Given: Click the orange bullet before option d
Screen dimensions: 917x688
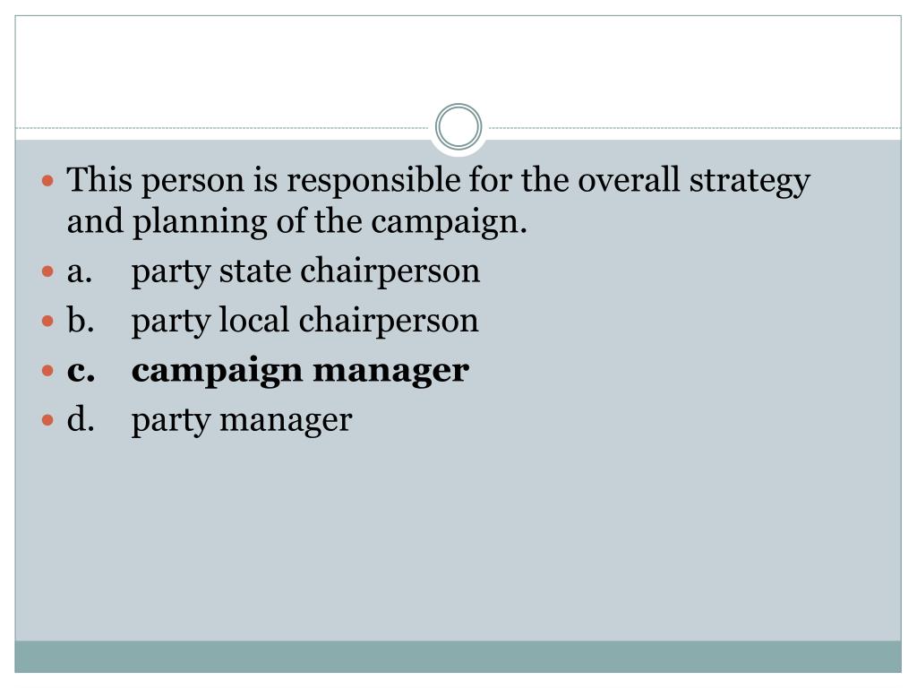Looking at the screenshot, I should click(x=48, y=420).
